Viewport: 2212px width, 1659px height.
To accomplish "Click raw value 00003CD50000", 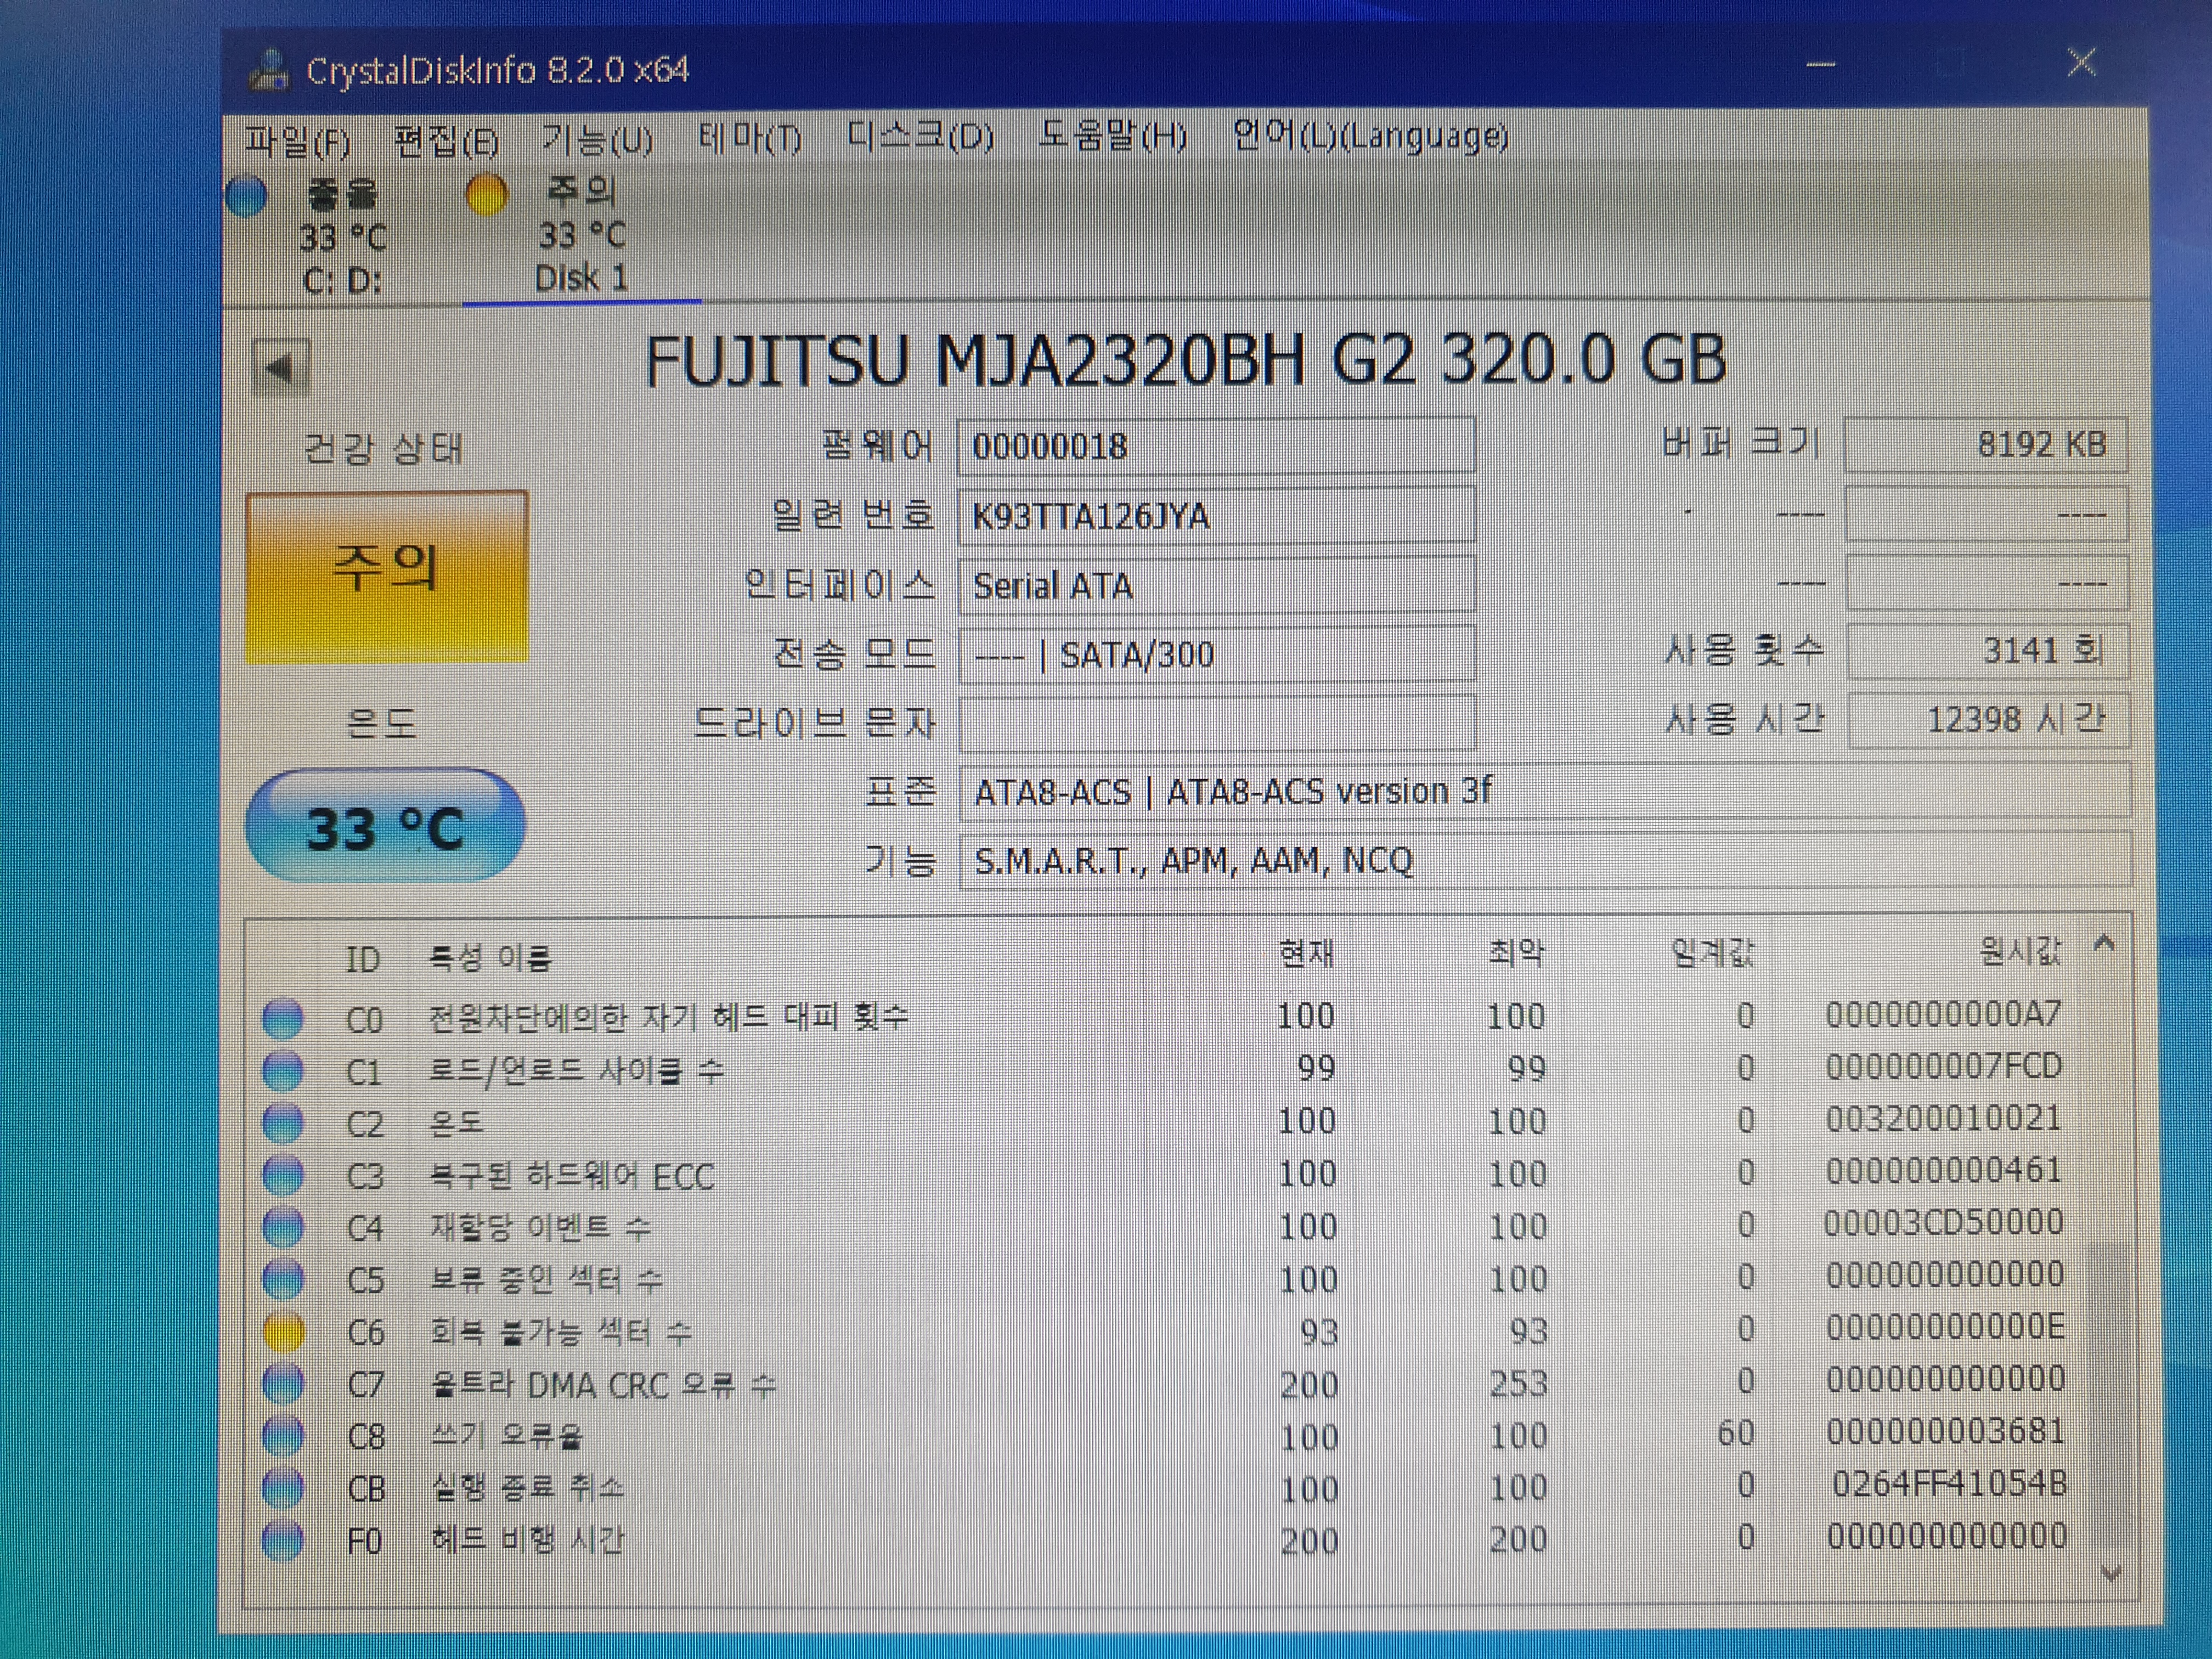I will point(1944,1222).
